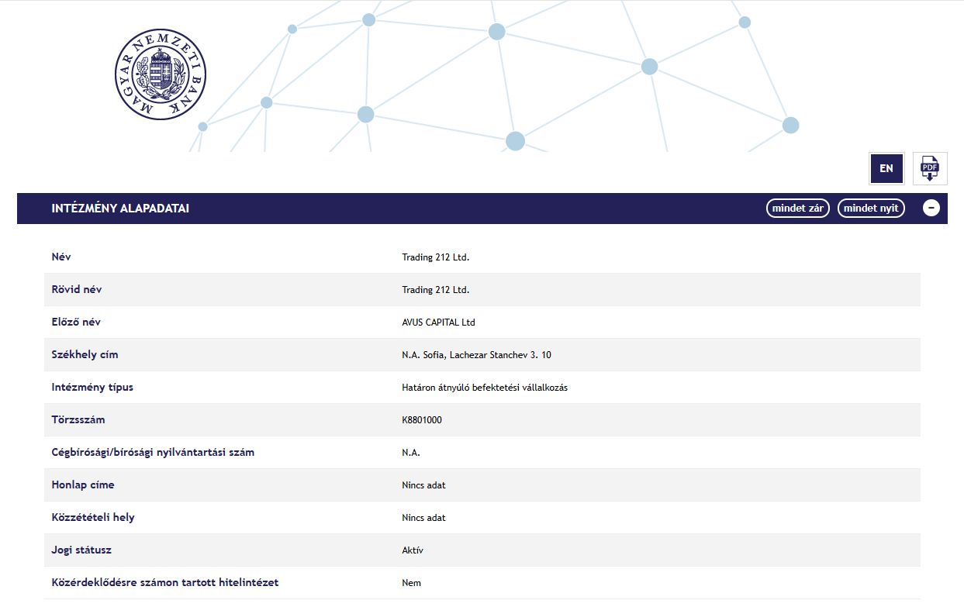Select the N.A. registration number value
The image size is (964, 607).
click(411, 453)
